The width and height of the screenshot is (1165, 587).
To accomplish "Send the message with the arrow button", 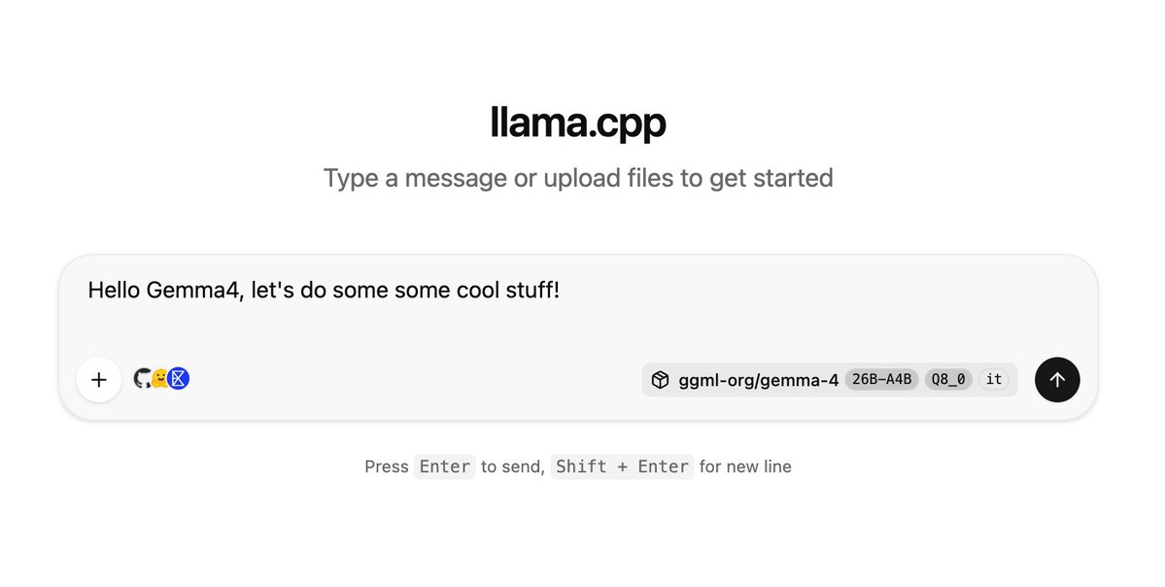I will click(1057, 380).
